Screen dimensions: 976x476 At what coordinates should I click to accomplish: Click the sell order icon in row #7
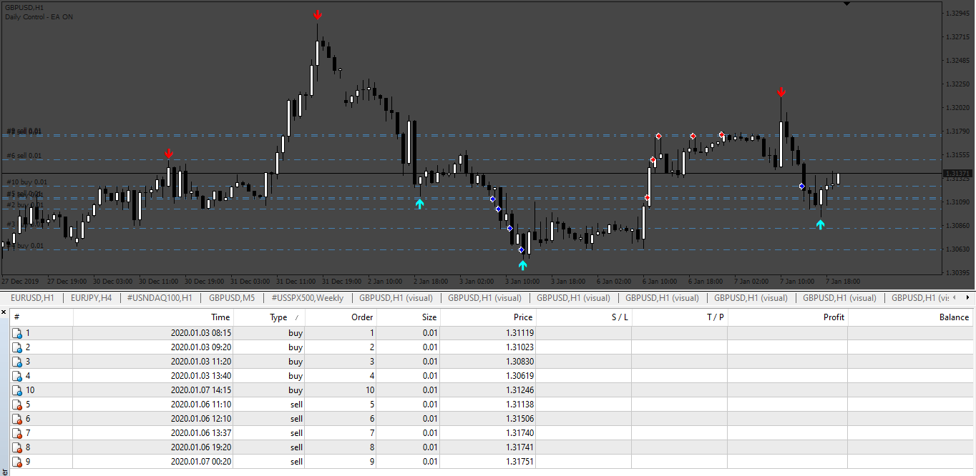click(x=16, y=433)
